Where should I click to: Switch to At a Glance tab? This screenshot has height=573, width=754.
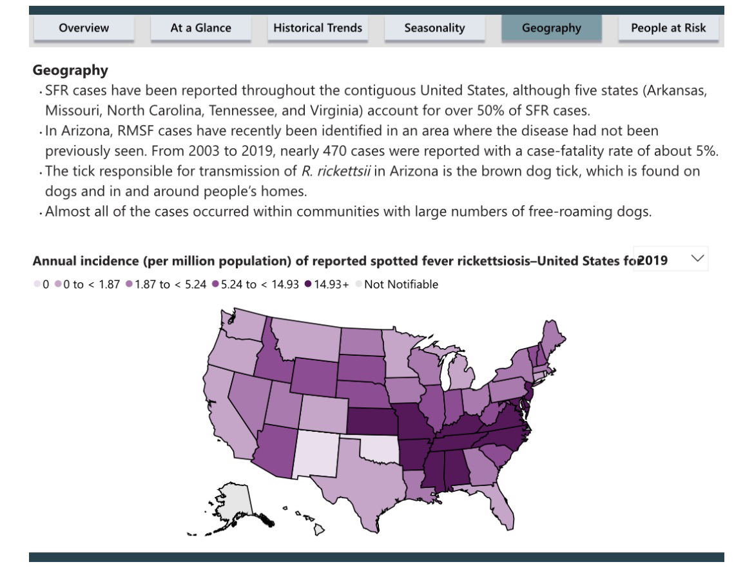click(x=200, y=28)
